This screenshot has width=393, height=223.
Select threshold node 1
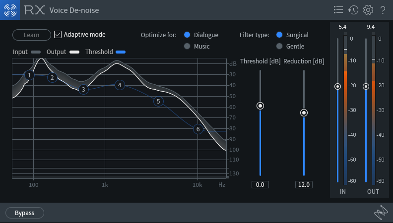[29, 75]
